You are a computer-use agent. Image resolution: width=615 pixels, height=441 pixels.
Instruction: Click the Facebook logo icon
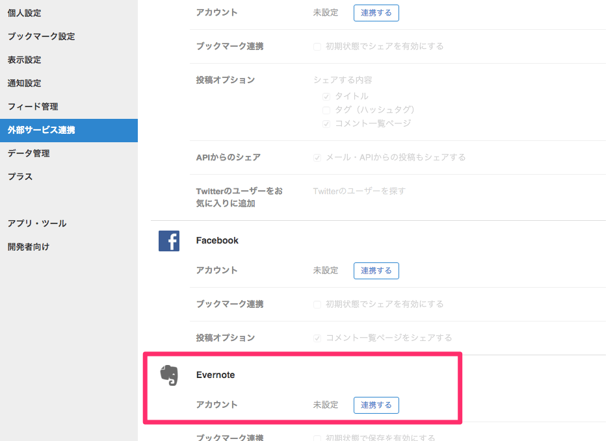tap(169, 241)
